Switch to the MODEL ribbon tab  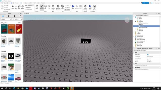click(25, 3)
